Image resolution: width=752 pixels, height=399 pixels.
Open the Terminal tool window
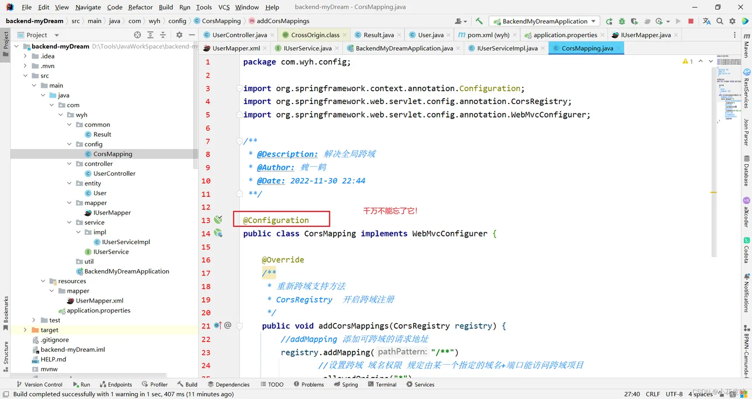tap(381, 385)
